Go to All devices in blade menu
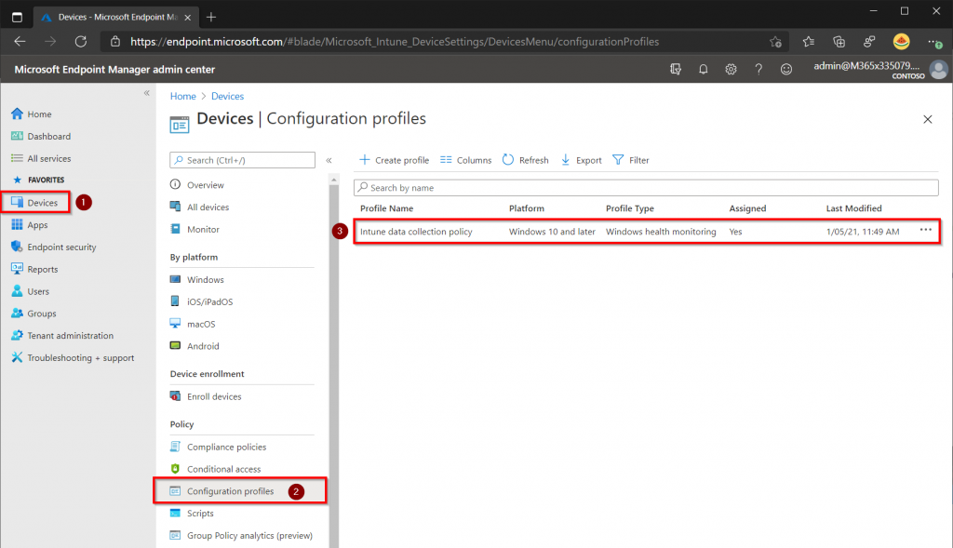The height and width of the screenshot is (548, 953). tap(208, 207)
